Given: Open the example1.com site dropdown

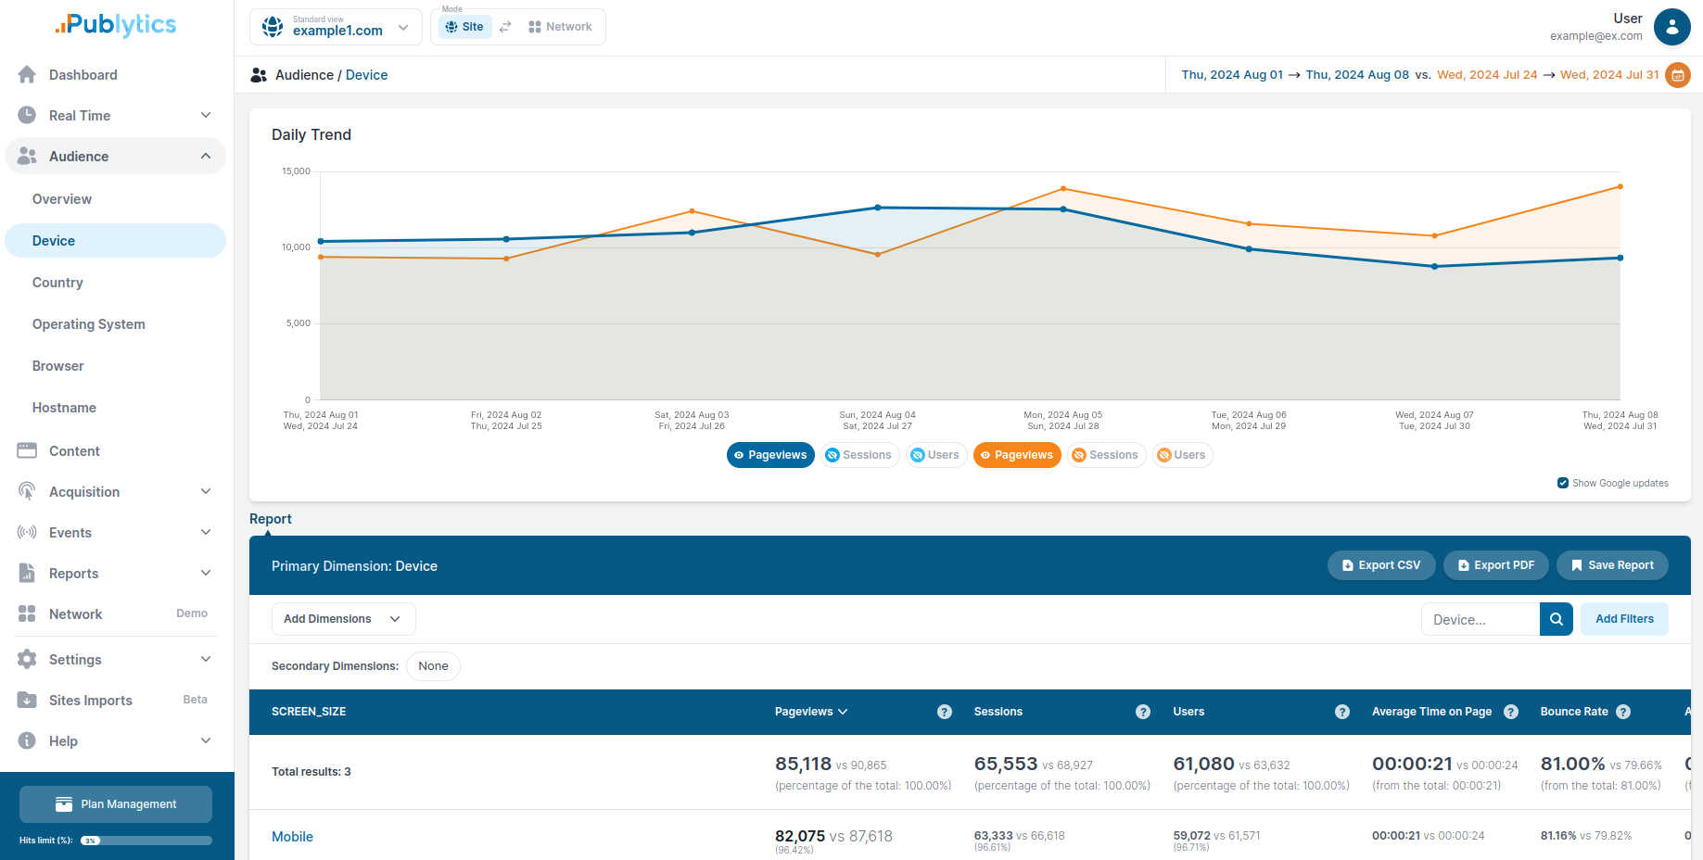Looking at the screenshot, I should coord(336,27).
